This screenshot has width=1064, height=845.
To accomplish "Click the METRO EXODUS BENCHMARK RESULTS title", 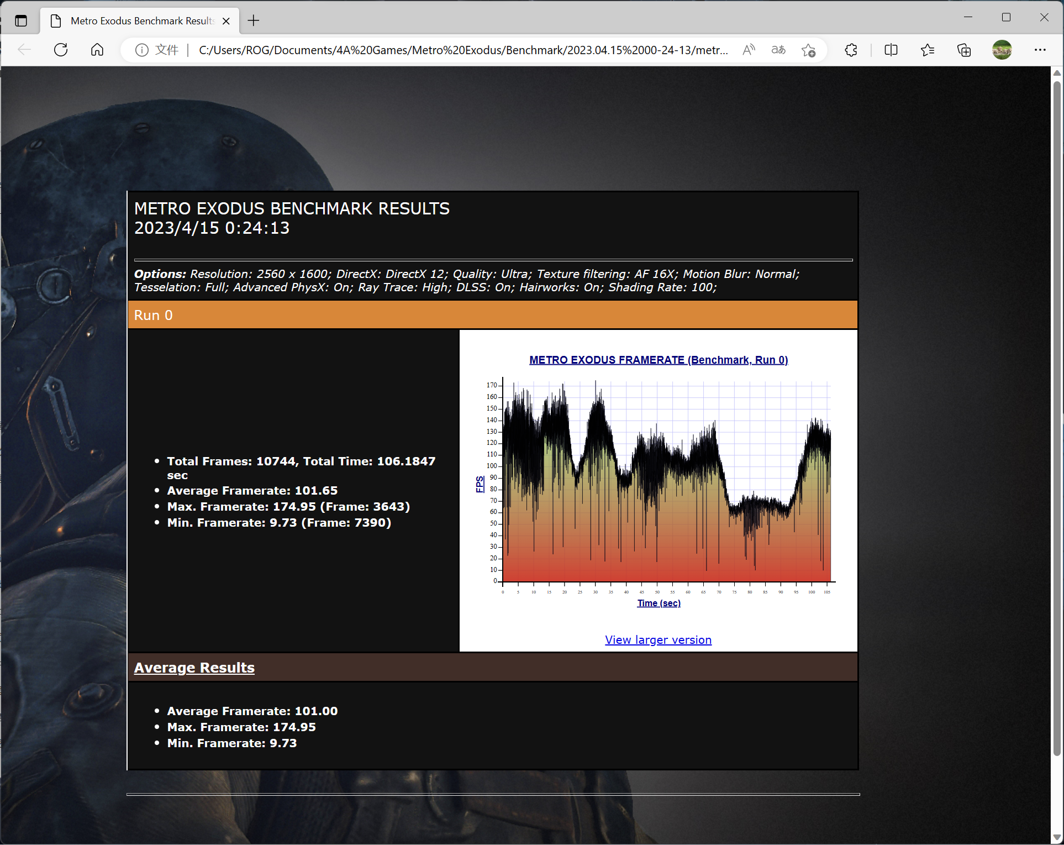I will [292, 208].
